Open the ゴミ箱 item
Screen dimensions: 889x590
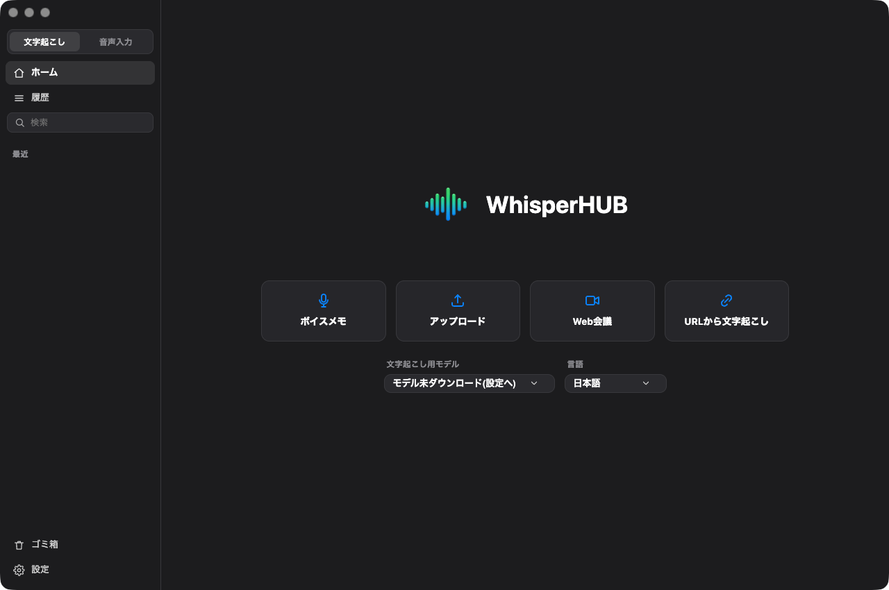[x=80, y=545]
